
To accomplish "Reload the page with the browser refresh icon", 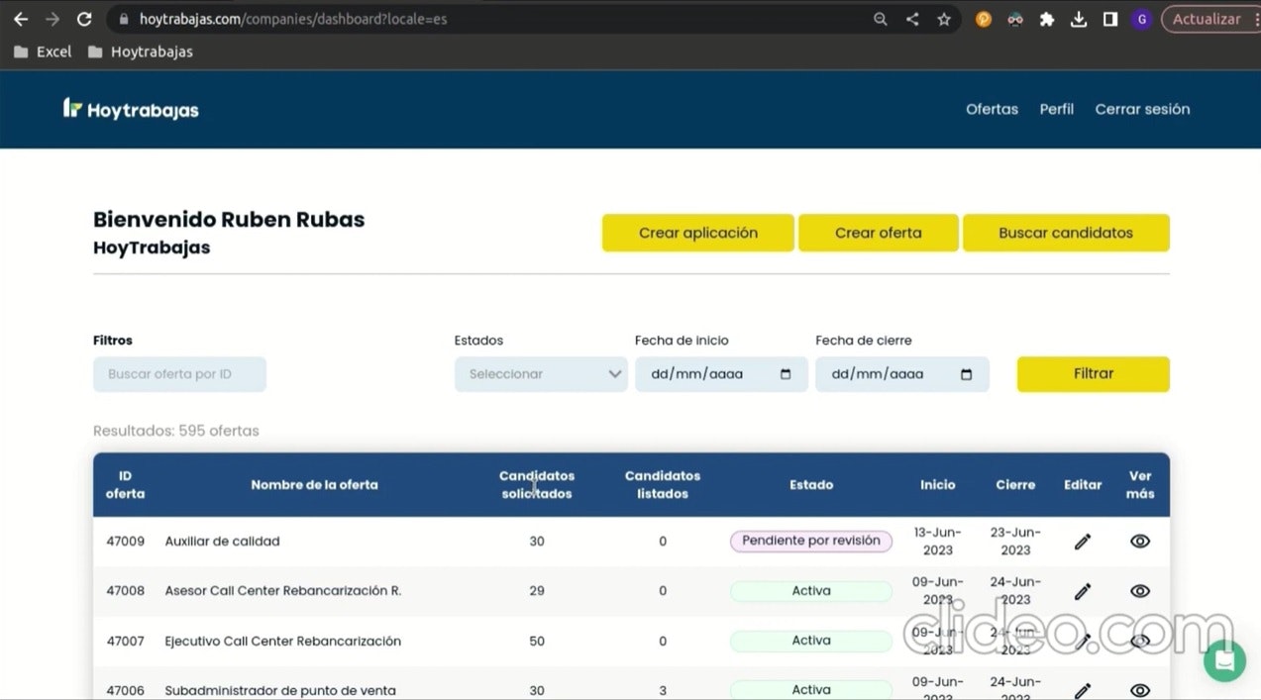I will coord(84,19).
